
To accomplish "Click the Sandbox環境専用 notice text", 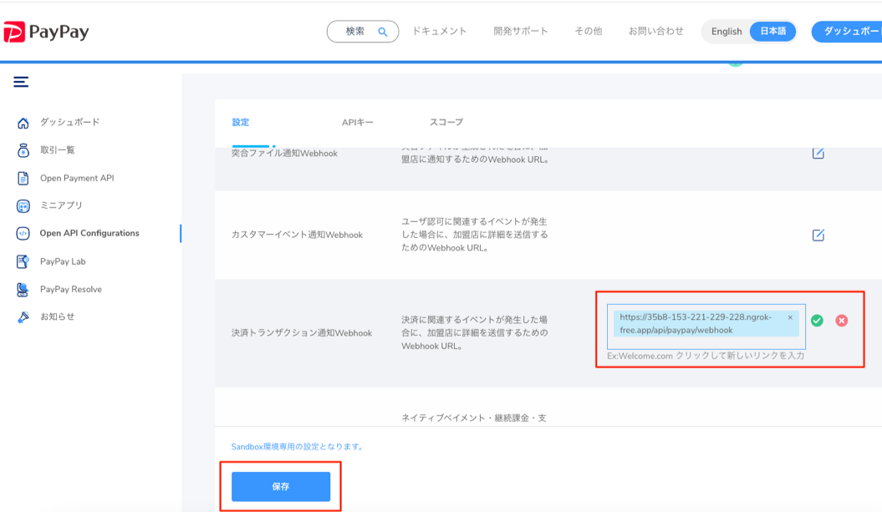I will (x=298, y=447).
